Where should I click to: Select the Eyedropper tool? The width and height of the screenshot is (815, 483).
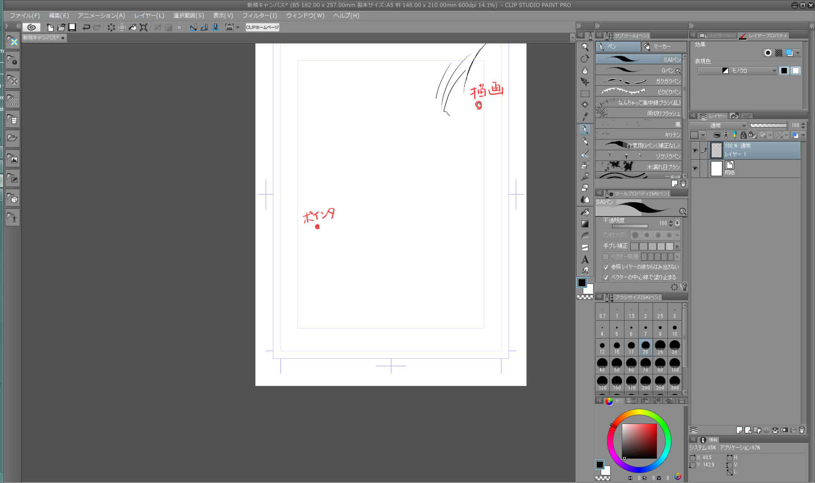(x=585, y=117)
